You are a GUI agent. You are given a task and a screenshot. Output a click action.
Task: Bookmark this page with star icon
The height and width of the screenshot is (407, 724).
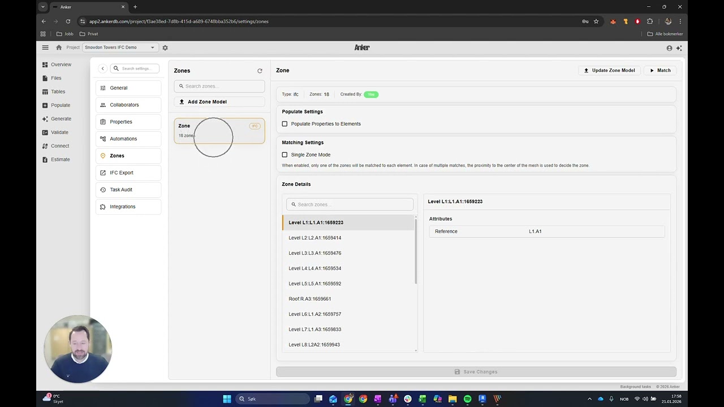pos(596,21)
